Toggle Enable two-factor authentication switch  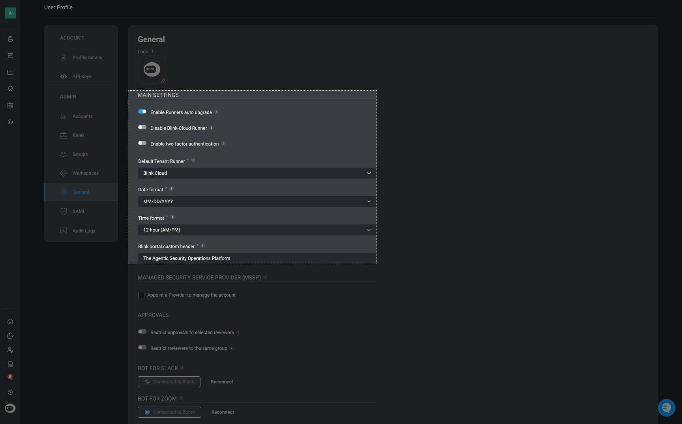[142, 143]
